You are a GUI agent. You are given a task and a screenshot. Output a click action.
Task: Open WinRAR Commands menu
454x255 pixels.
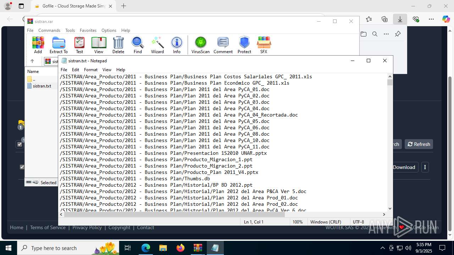tap(49, 30)
